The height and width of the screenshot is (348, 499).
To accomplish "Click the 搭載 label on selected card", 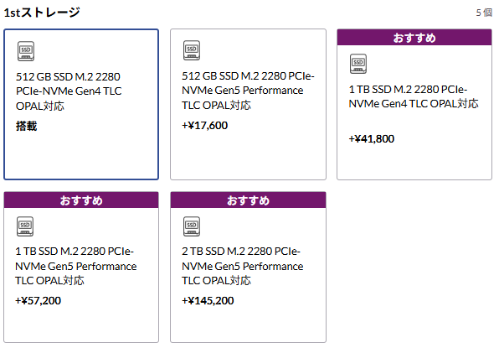I will 27,126.
